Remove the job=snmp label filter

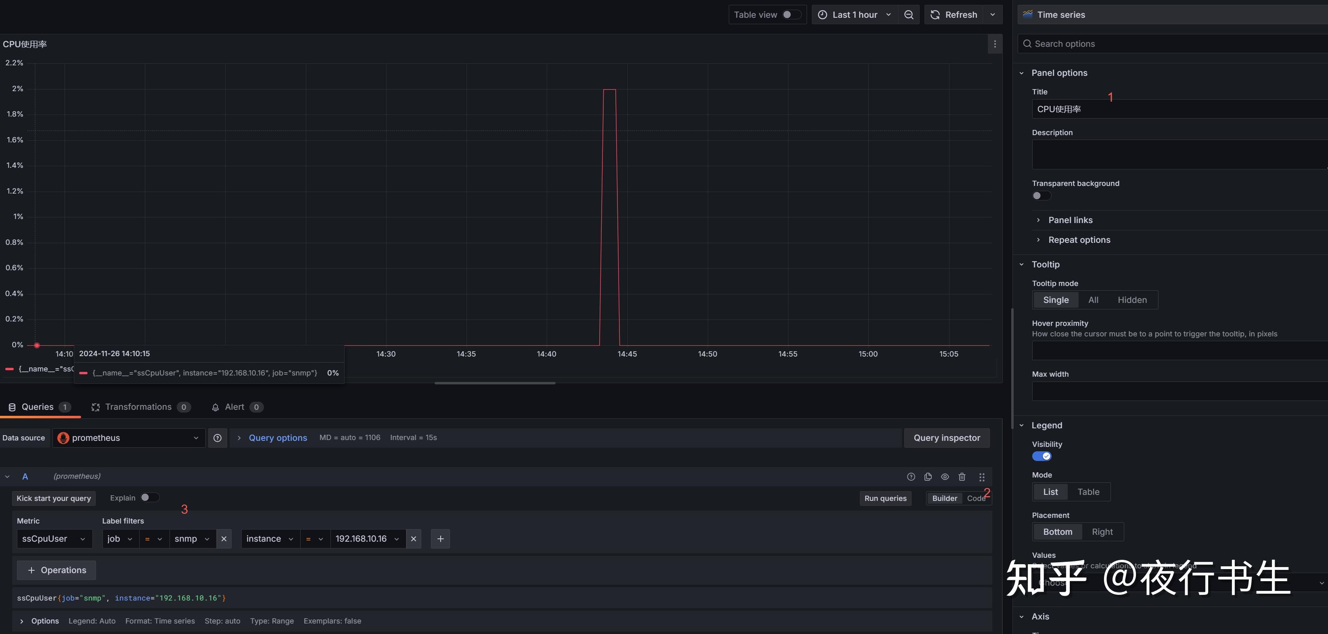[224, 539]
